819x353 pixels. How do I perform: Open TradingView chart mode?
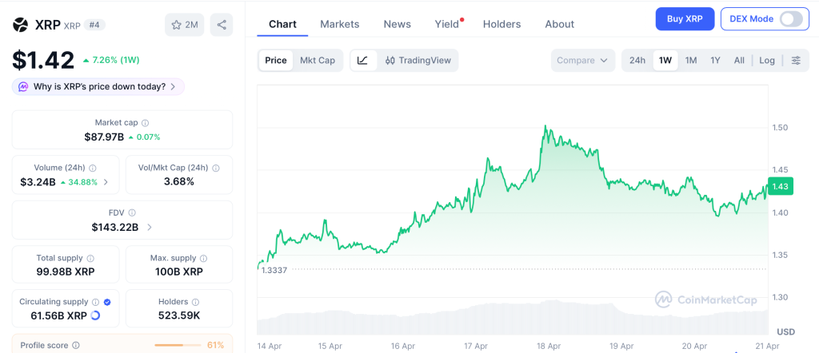click(417, 60)
